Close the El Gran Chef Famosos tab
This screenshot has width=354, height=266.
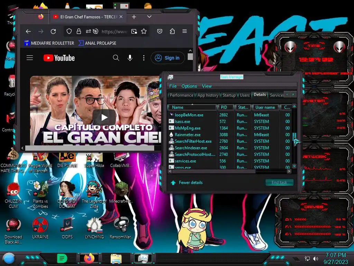121,17
